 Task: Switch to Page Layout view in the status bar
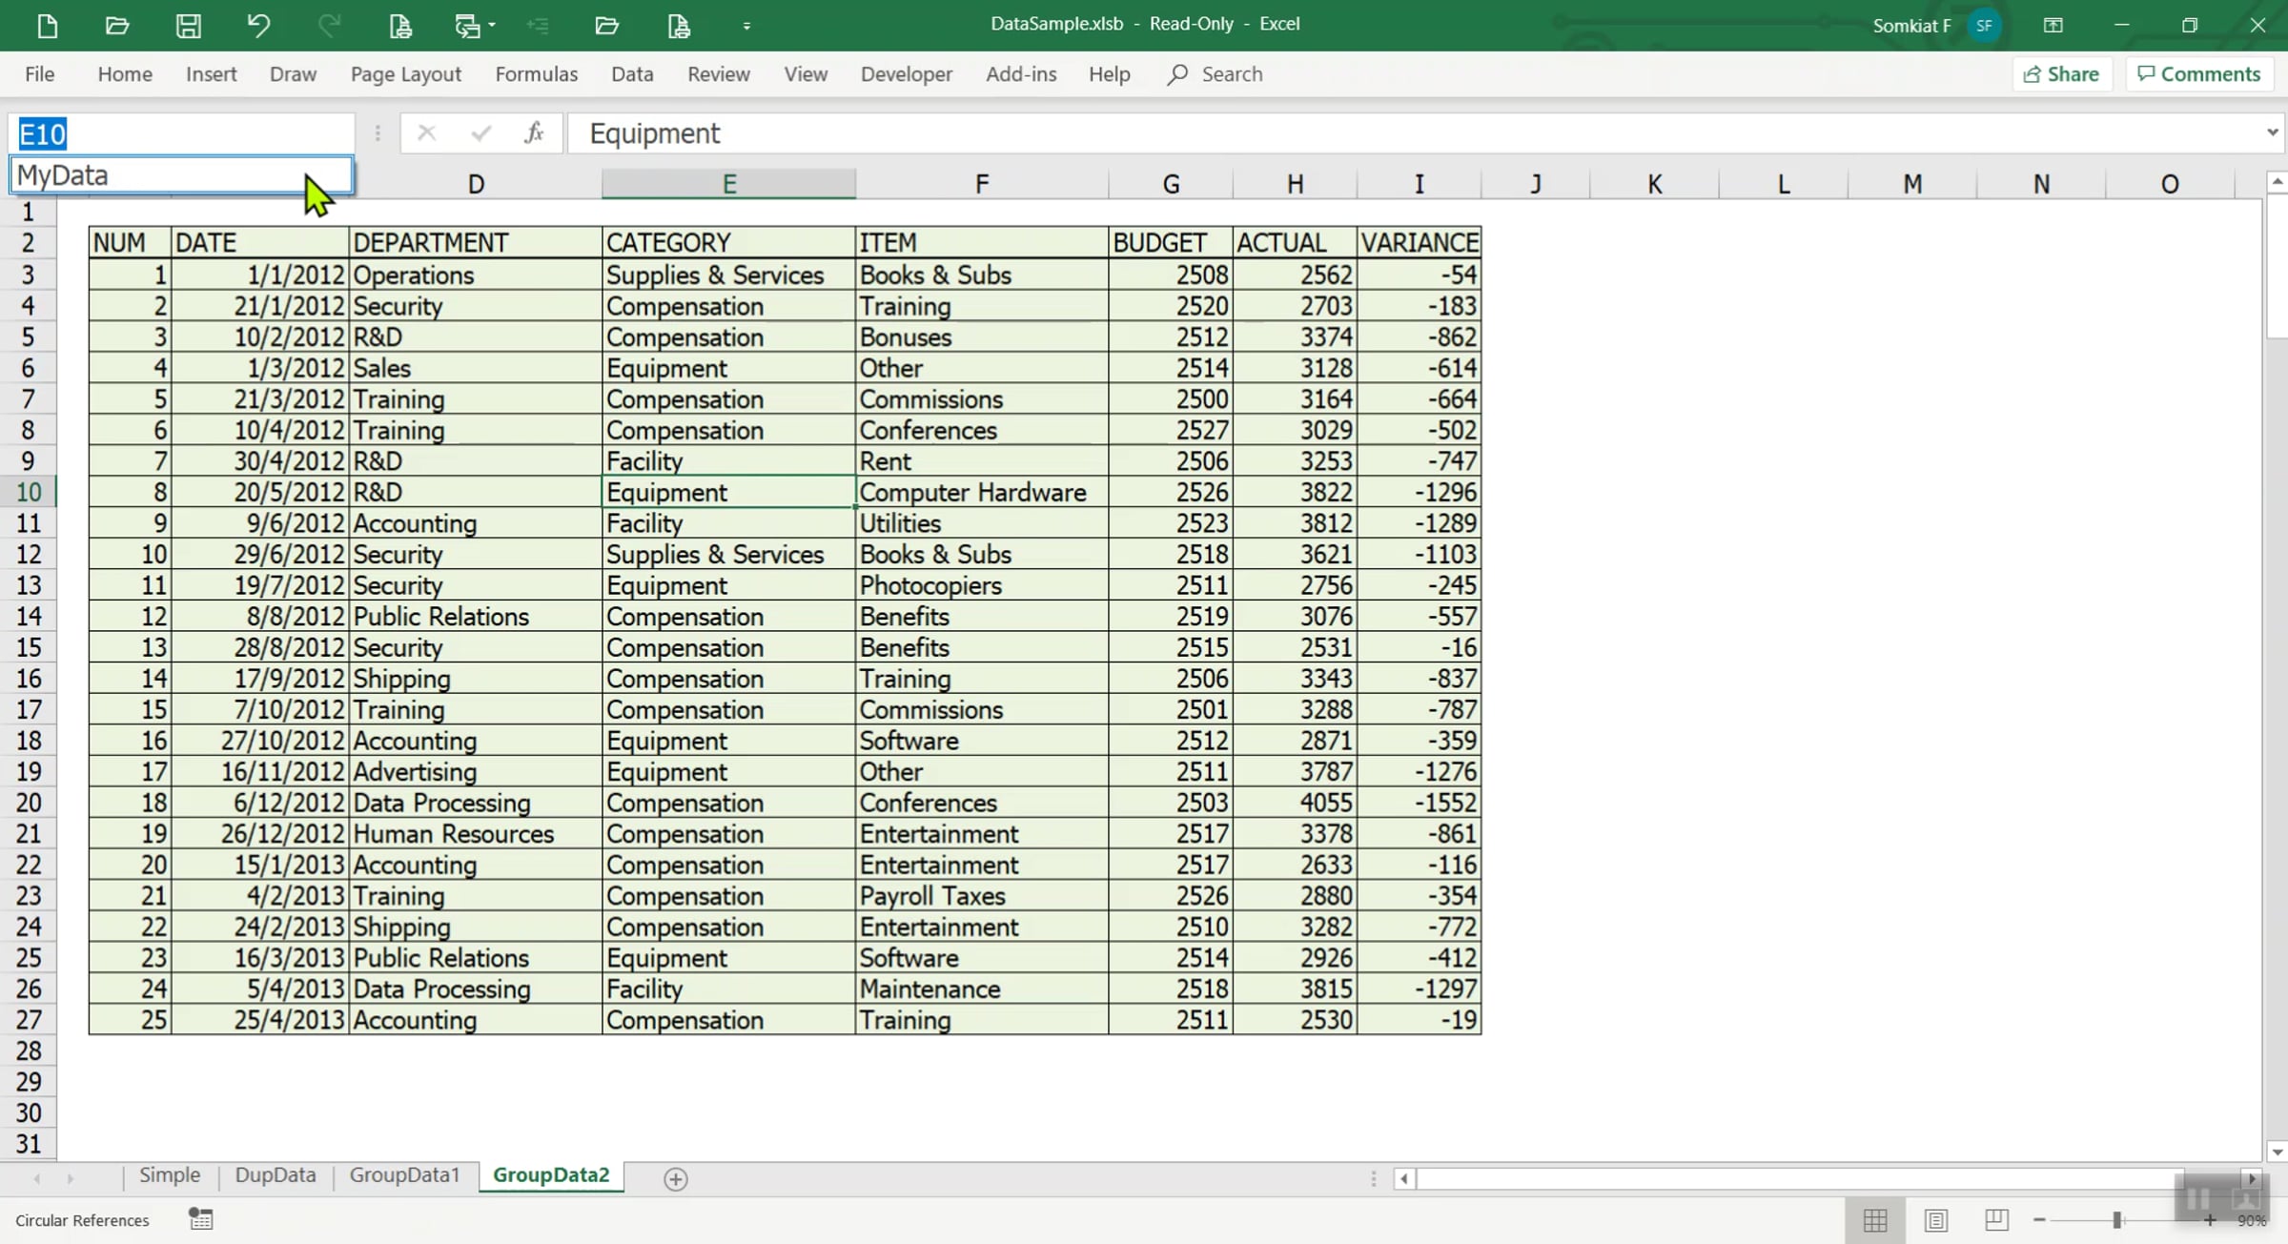click(x=1935, y=1220)
